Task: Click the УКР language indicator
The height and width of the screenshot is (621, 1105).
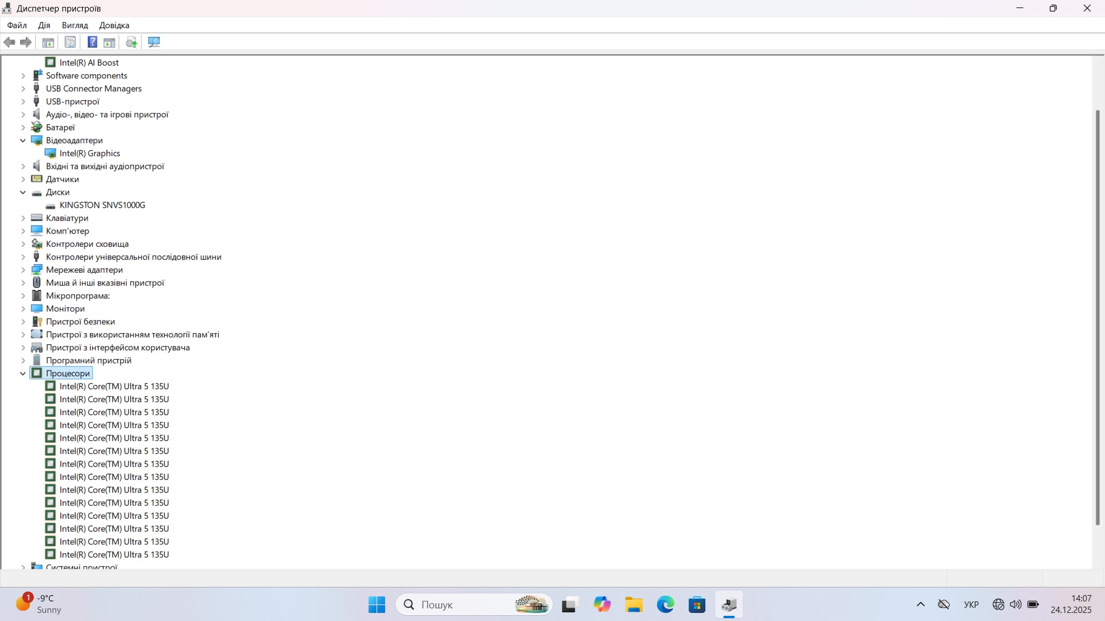Action: (x=971, y=604)
